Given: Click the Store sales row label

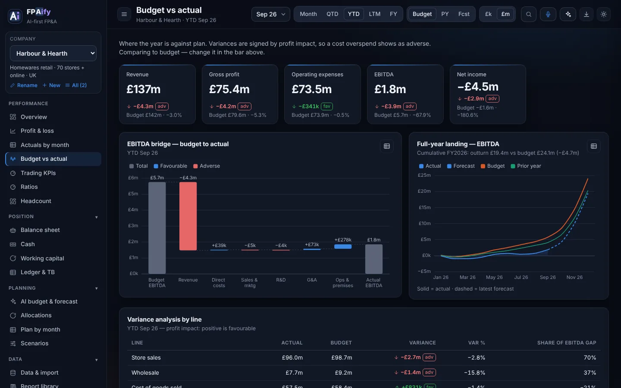Looking at the screenshot, I should [x=146, y=358].
